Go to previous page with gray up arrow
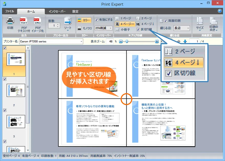 coord(178,41)
